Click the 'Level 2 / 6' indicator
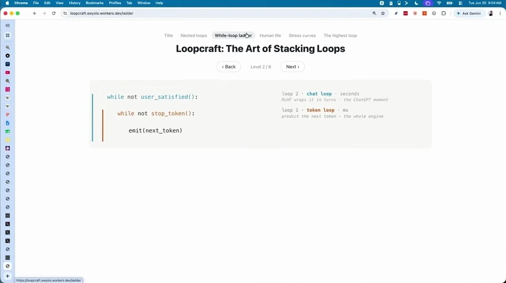This screenshot has height=283, width=506. tap(261, 67)
